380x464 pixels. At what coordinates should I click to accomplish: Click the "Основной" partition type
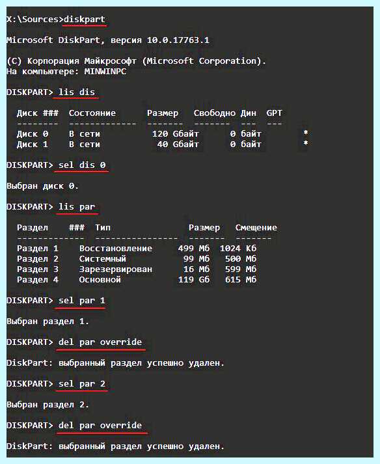[x=100, y=279]
